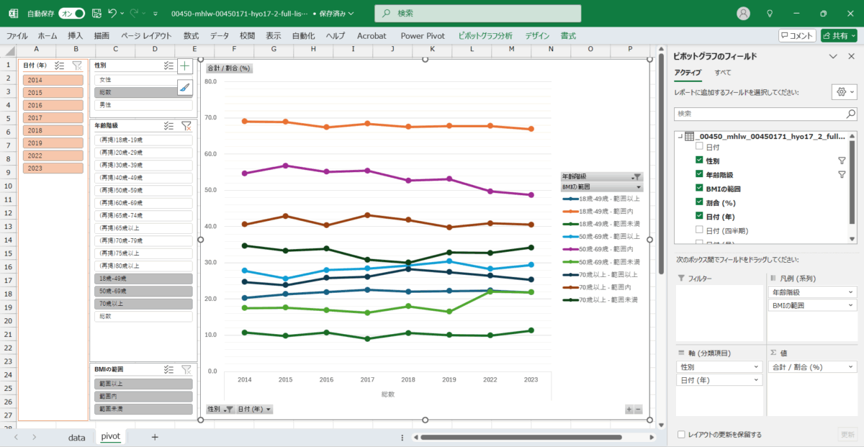The width and height of the screenshot is (864, 447).
Task: Close the pivot chart fields pane
Action: 850,56
